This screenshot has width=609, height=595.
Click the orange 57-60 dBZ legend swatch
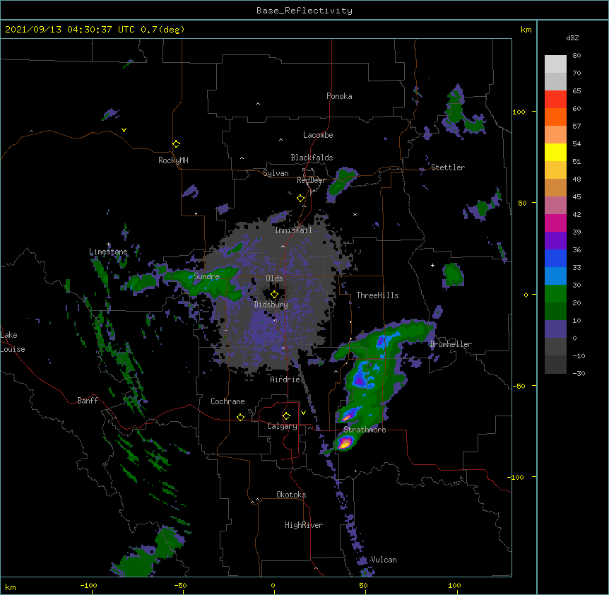coord(555,117)
